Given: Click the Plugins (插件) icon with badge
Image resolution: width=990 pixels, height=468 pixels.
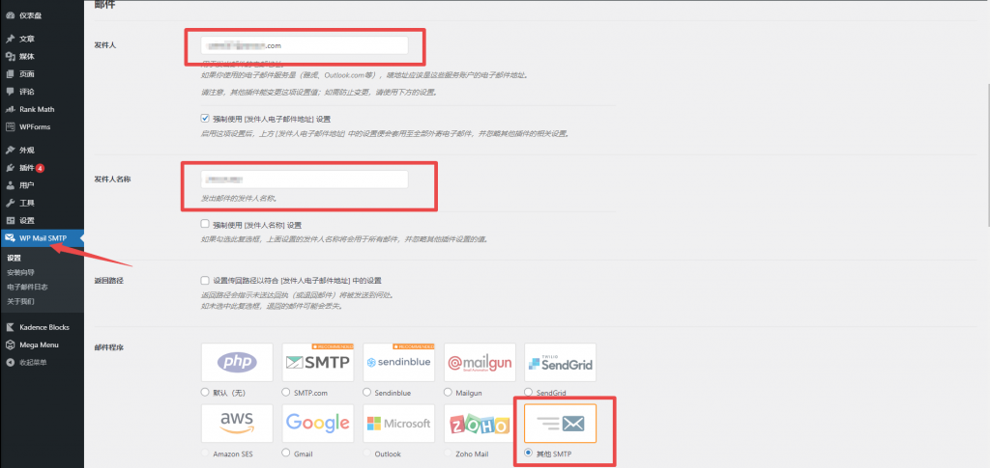Looking at the screenshot, I should (x=10, y=168).
